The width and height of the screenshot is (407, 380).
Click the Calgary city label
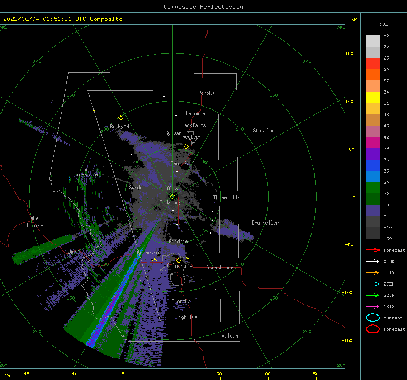point(176,266)
